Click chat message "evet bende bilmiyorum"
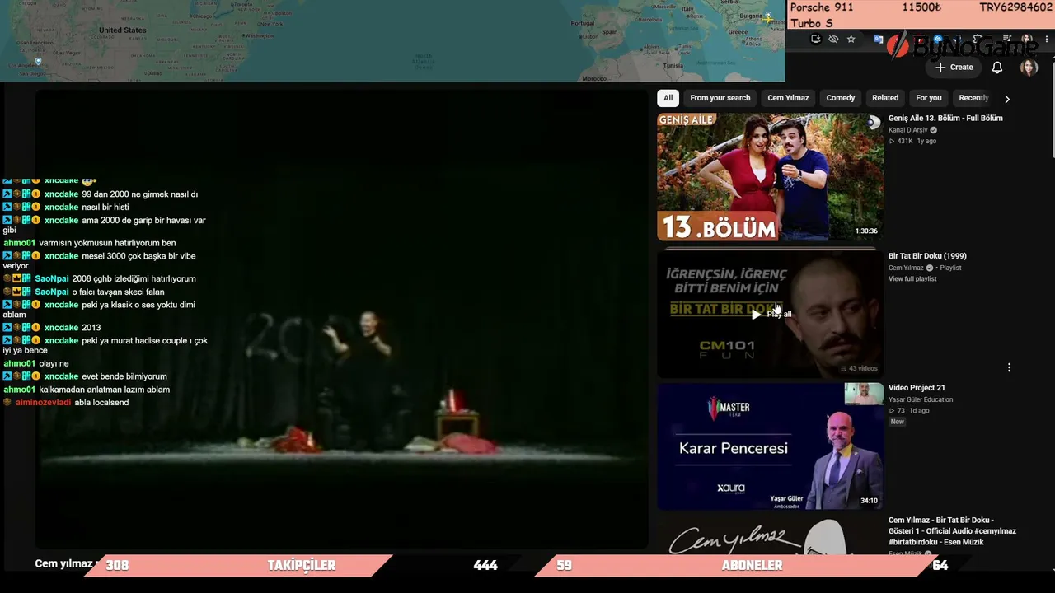This screenshot has height=593, width=1055. [124, 376]
